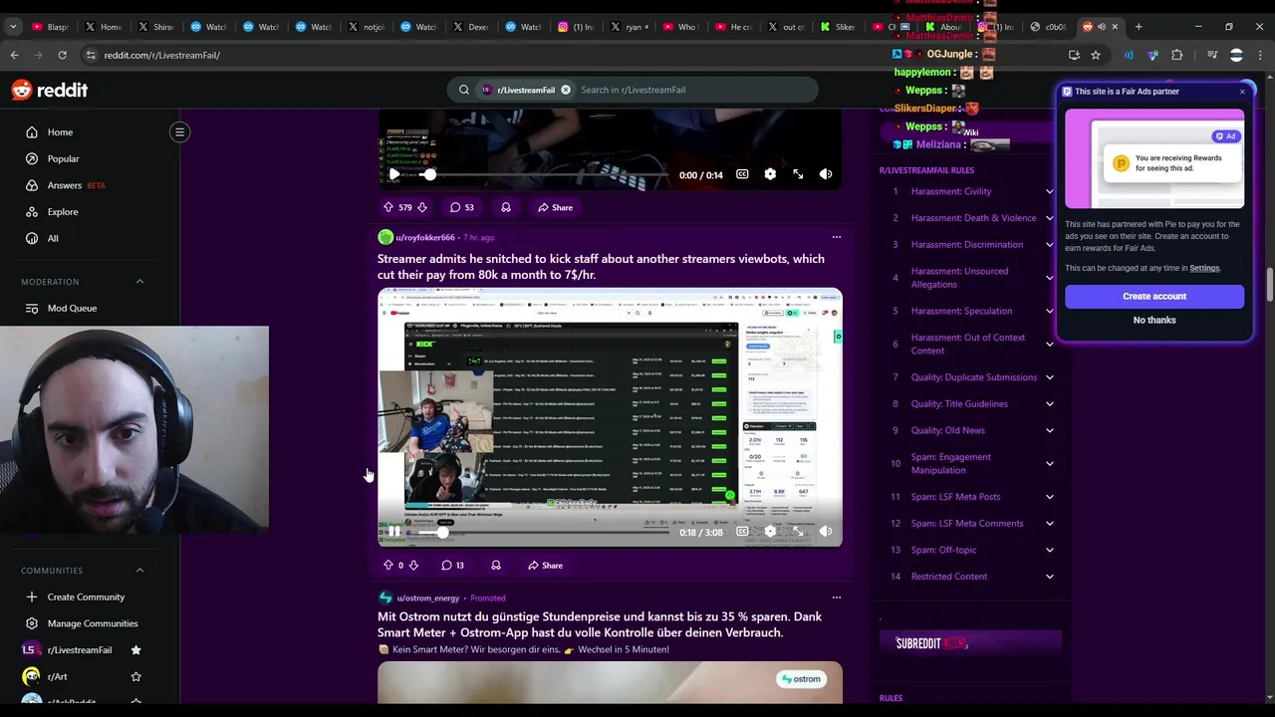Upvote the viewbots post
The width and height of the screenshot is (1275, 717).
click(387, 565)
